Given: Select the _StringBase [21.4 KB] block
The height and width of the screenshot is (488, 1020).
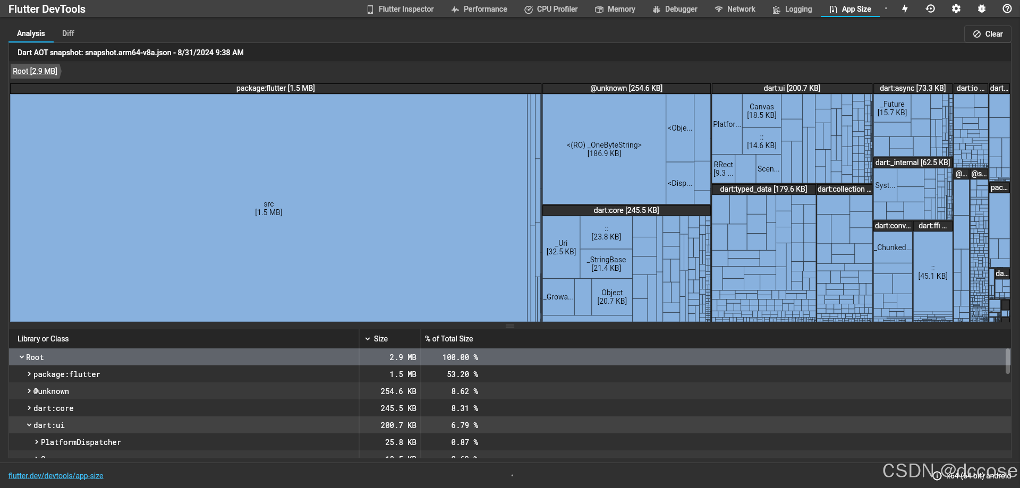Looking at the screenshot, I should 606,264.
